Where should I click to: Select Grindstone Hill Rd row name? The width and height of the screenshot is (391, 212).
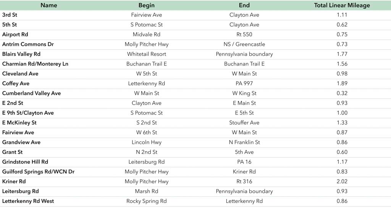(25, 162)
